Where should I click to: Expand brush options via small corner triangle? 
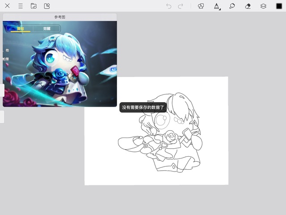click(220, 9)
